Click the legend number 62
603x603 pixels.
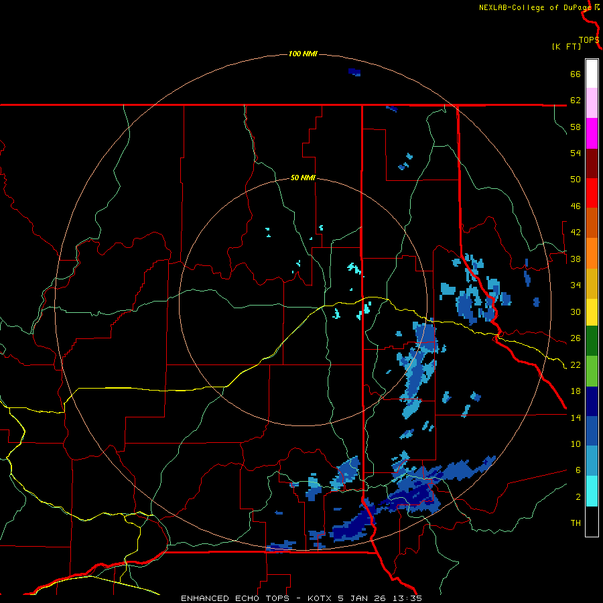[x=576, y=100]
